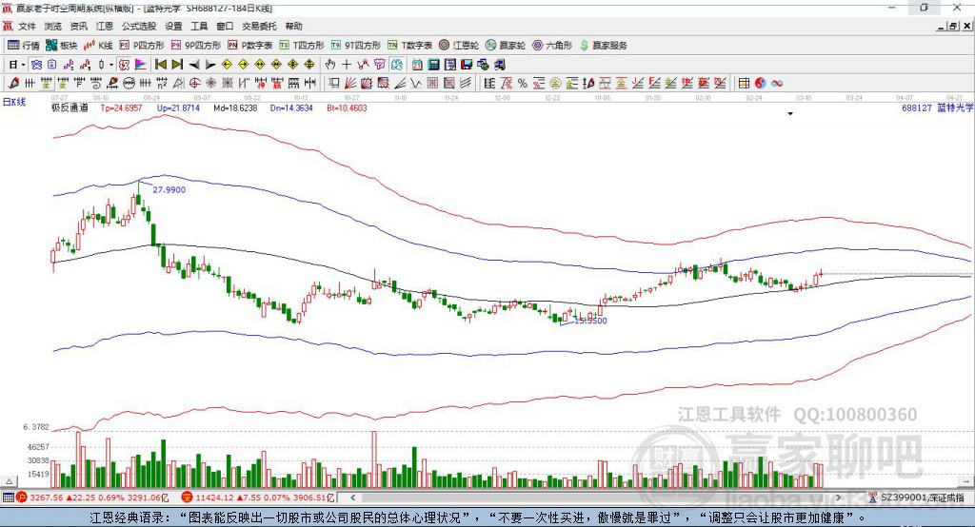Open the 窗口 menu
The width and height of the screenshot is (975, 527).
[x=225, y=26]
